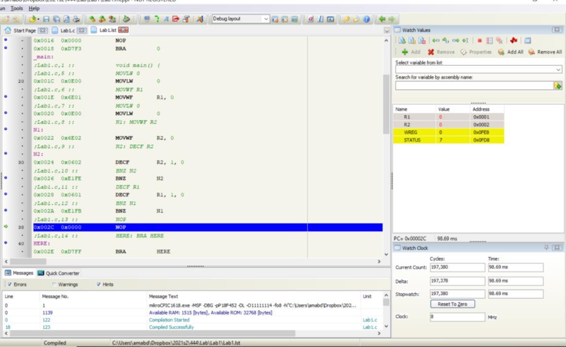Open the Debug layout dropdown
The width and height of the screenshot is (566, 347).
click(266, 19)
